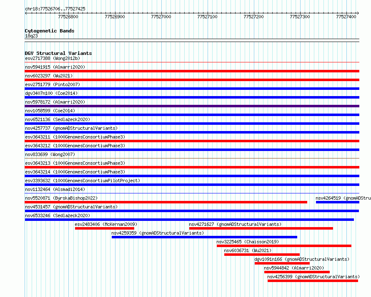Screen dimensions: 371x297
Task: Click the blue bar under nsv6521136
Action: click(x=192, y=124)
